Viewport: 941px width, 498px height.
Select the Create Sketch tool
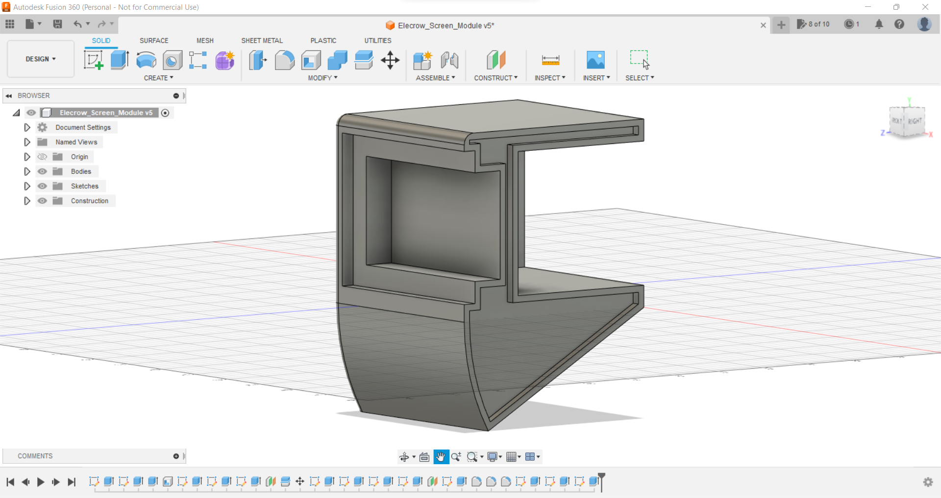click(x=93, y=60)
